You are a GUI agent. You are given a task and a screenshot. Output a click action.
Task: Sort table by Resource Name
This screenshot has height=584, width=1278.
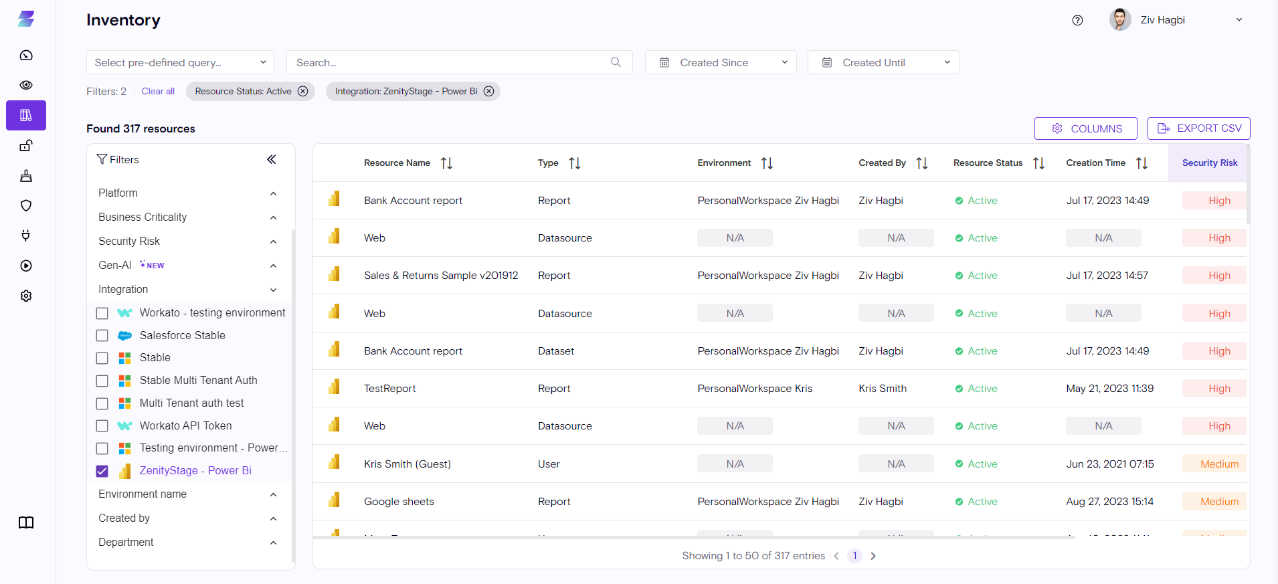[x=446, y=163]
